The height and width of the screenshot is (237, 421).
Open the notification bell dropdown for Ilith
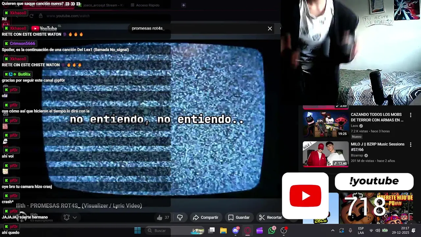[70, 218]
